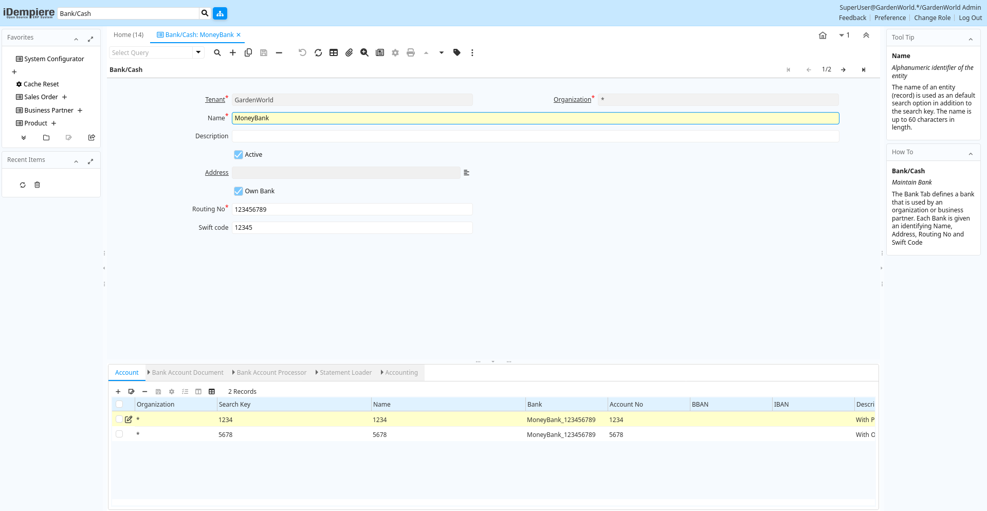The width and height of the screenshot is (987, 511).
Task: Collapse the Tool Tip panel
Action: click(971, 39)
